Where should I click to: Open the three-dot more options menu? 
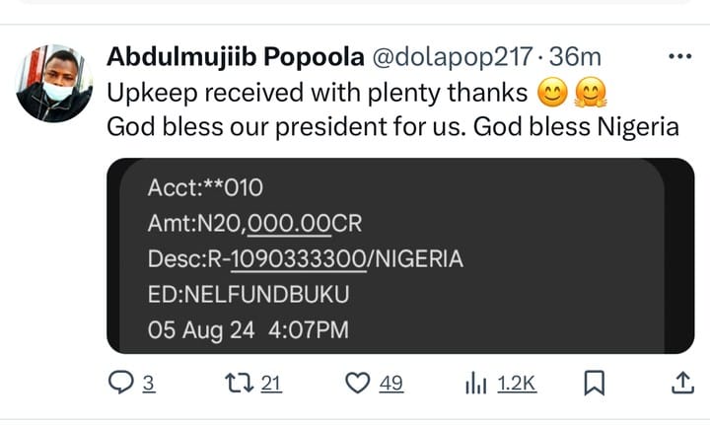pyautogui.click(x=680, y=56)
